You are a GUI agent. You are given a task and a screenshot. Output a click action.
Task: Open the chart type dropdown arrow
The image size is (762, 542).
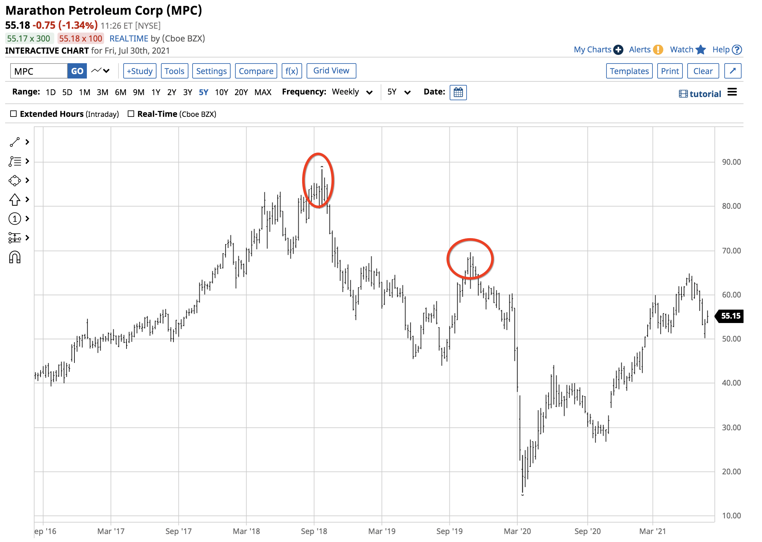tap(107, 71)
